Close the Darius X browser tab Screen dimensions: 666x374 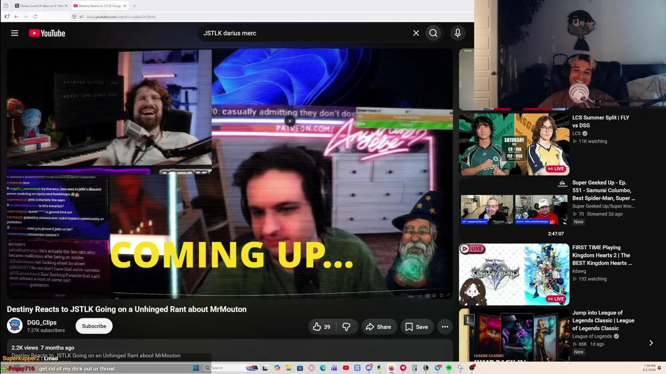pos(66,6)
